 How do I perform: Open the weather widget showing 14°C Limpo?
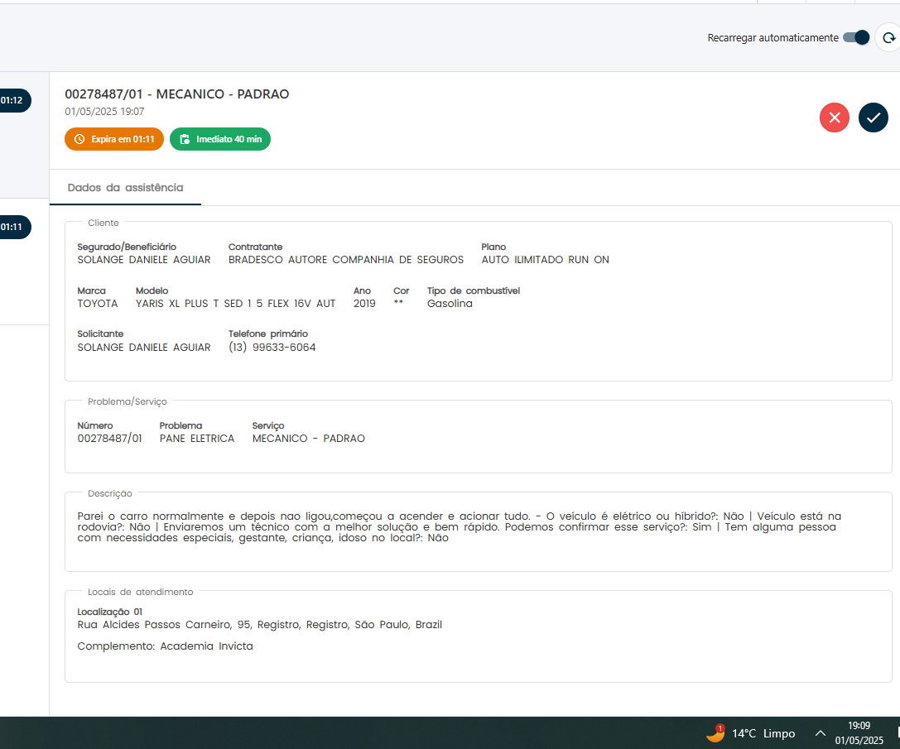pyautogui.click(x=750, y=733)
